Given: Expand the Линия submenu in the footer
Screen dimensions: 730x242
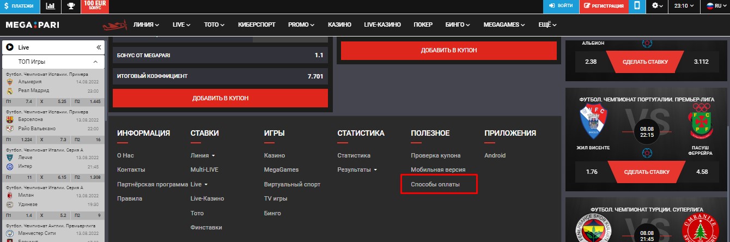Looking at the screenshot, I should 203,155.
